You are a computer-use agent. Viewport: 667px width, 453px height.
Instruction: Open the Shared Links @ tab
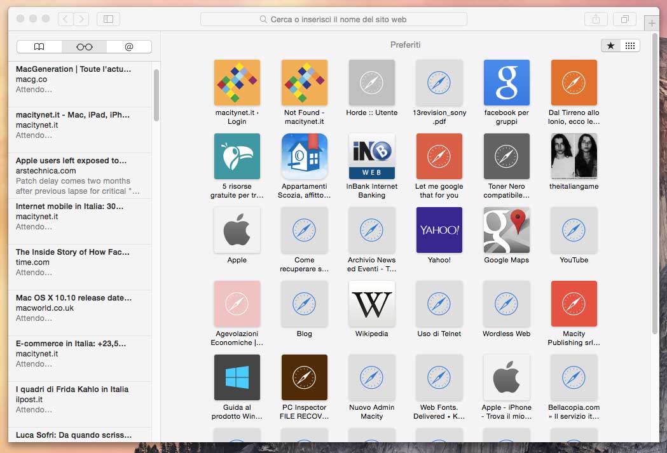[129, 46]
